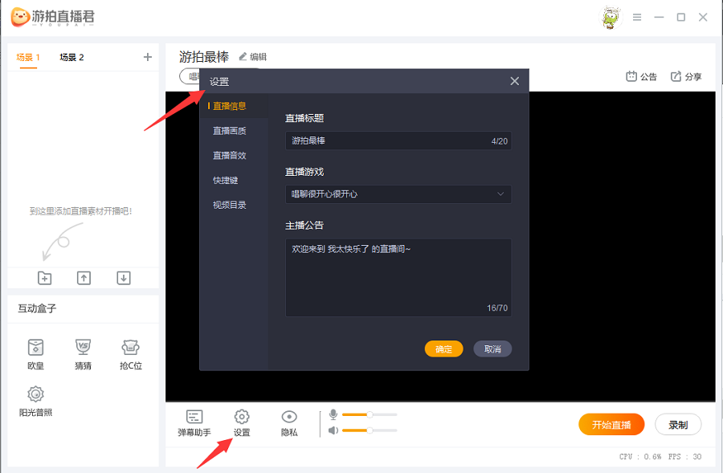Click the 隐私 privacy icon

click(289, 422)
